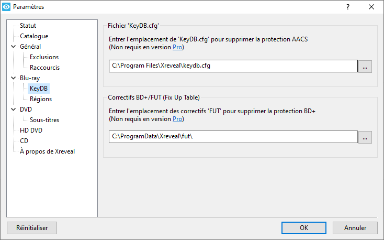Click the help question mark button
The image size is (384, 240).
(x=348, y=7)
